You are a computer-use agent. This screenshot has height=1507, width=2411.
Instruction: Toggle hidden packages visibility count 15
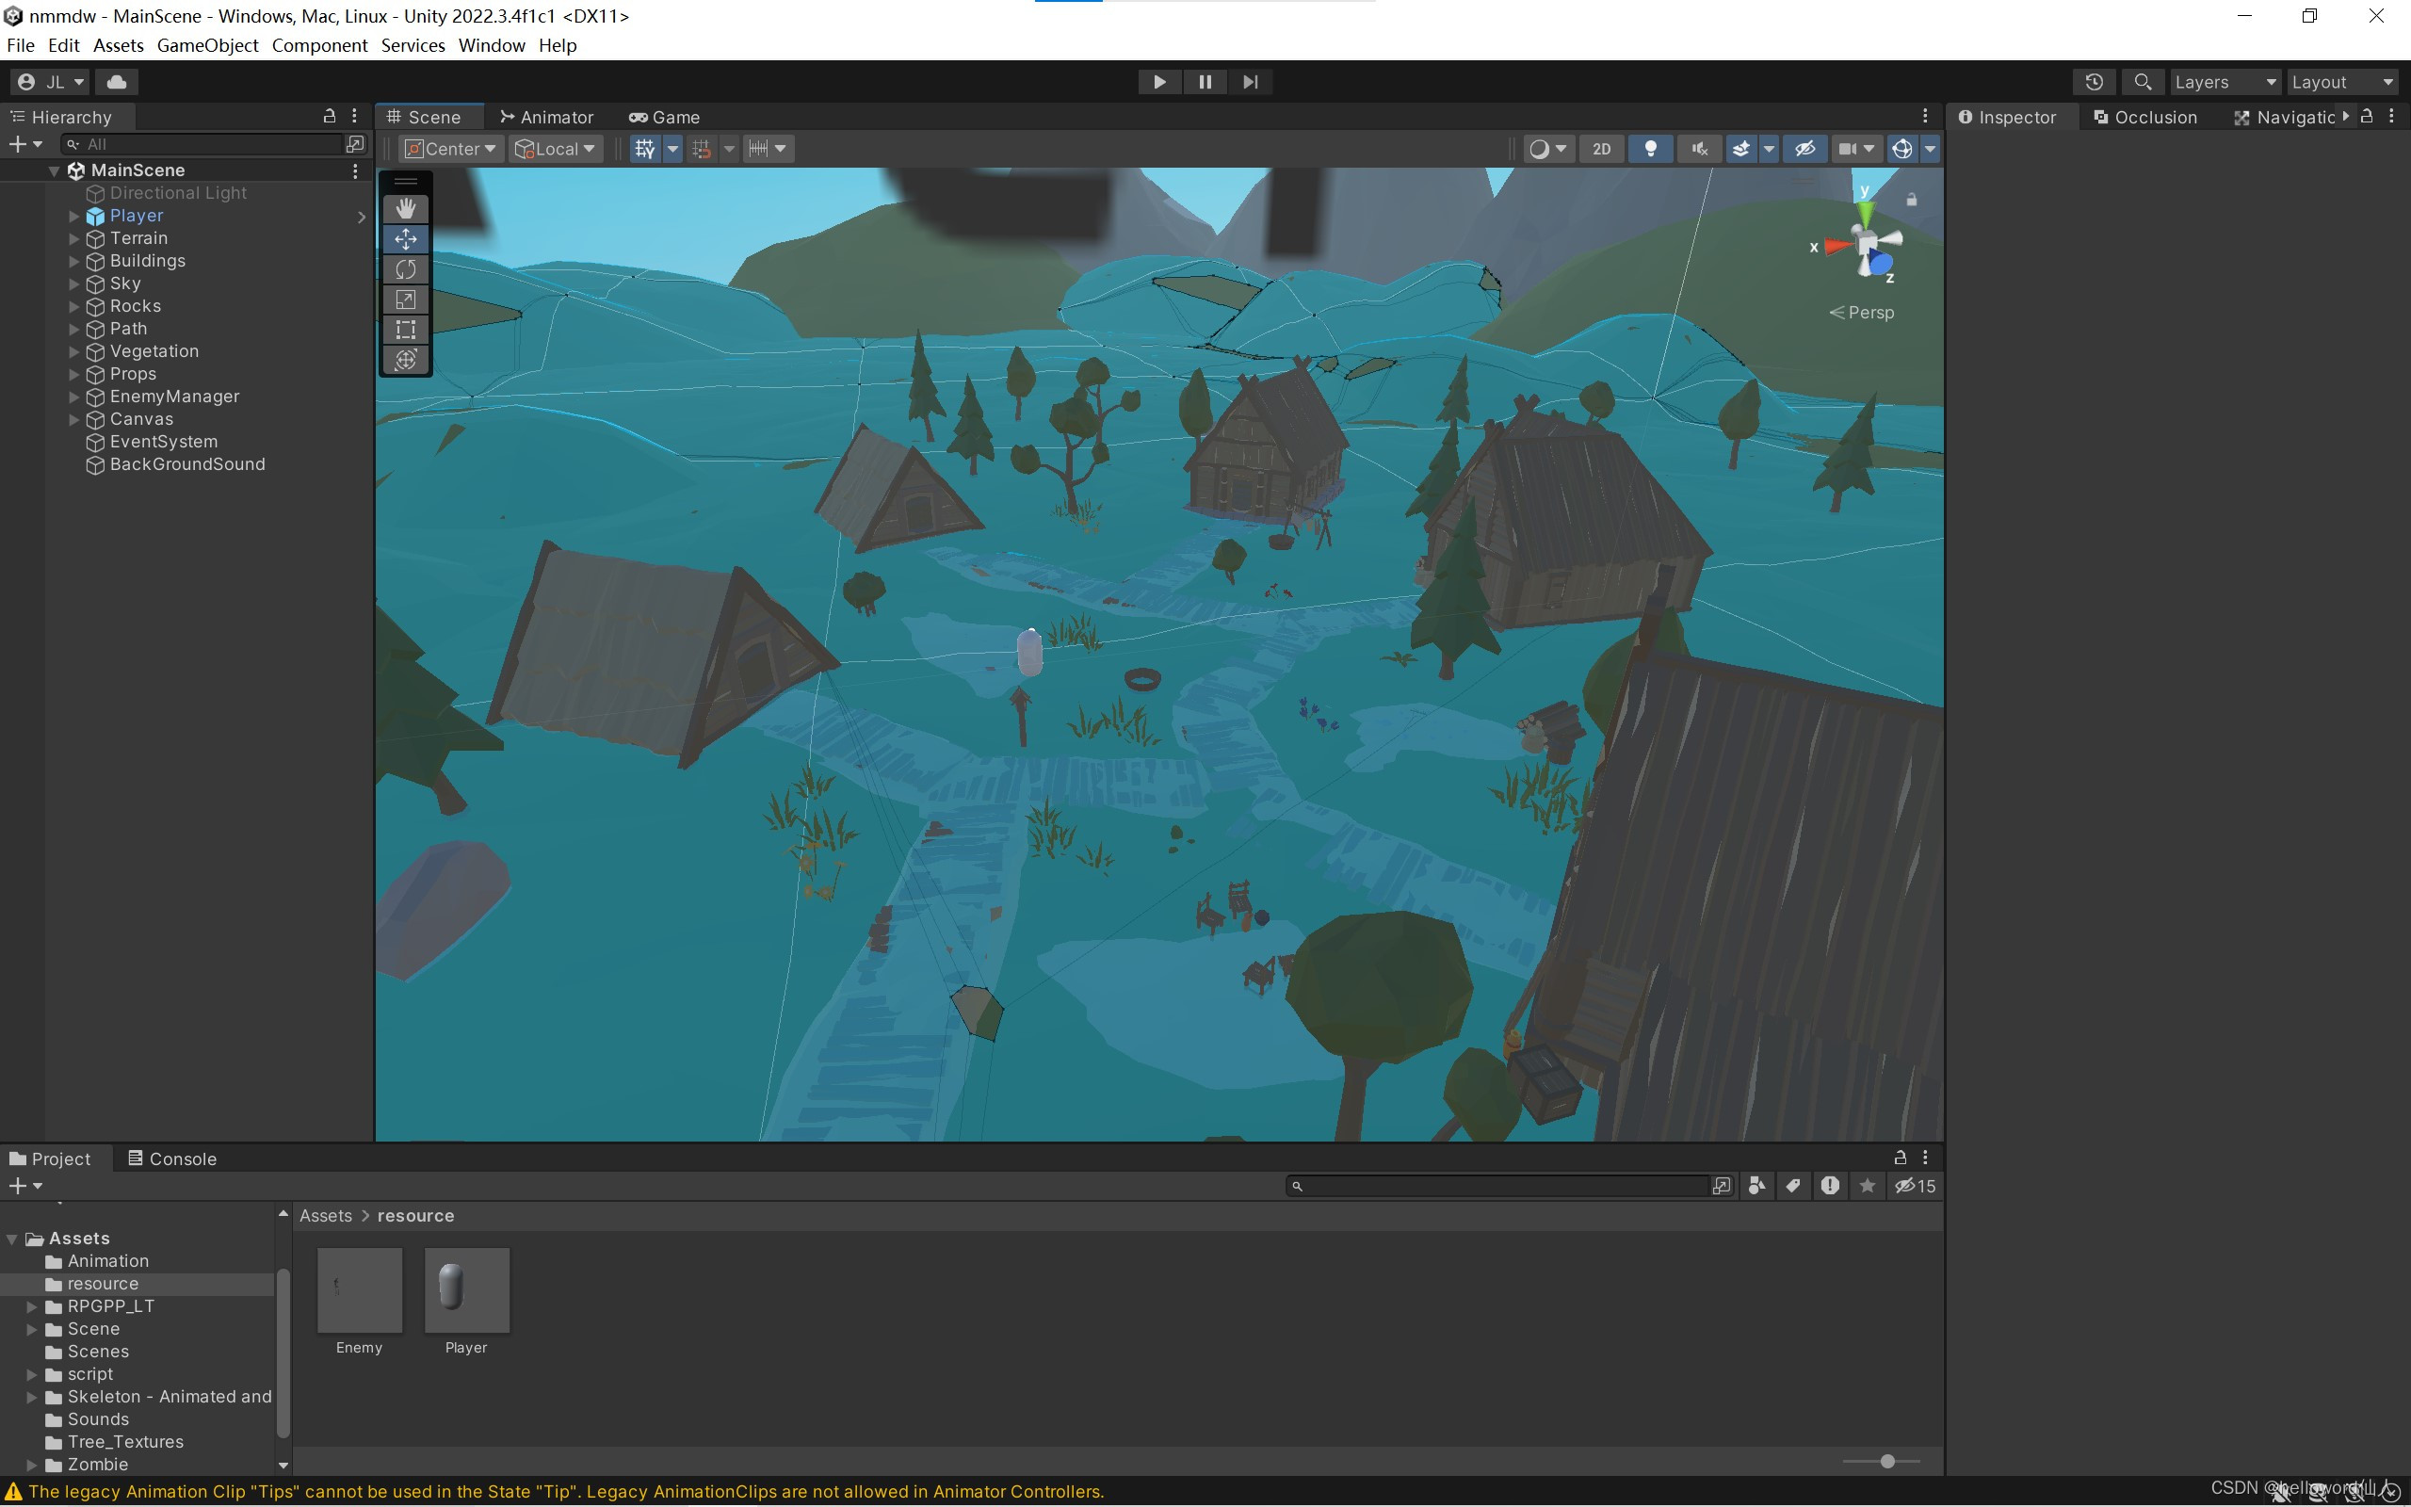pos(1915,1185)
